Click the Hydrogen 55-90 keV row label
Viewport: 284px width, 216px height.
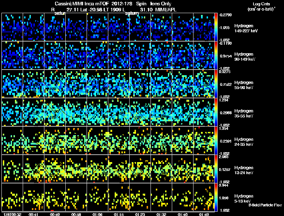[244, 85]
